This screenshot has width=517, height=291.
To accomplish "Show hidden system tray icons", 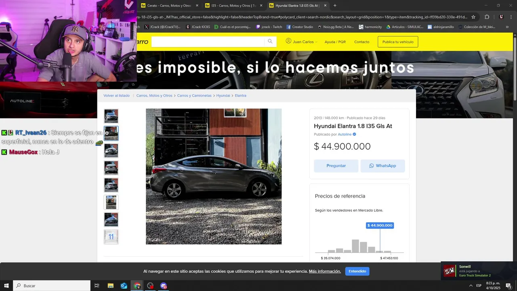I will coord(471,286).
